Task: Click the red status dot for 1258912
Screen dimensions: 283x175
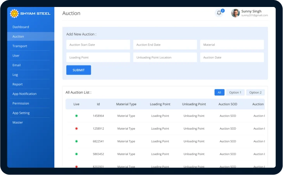Action: [76, 129]
